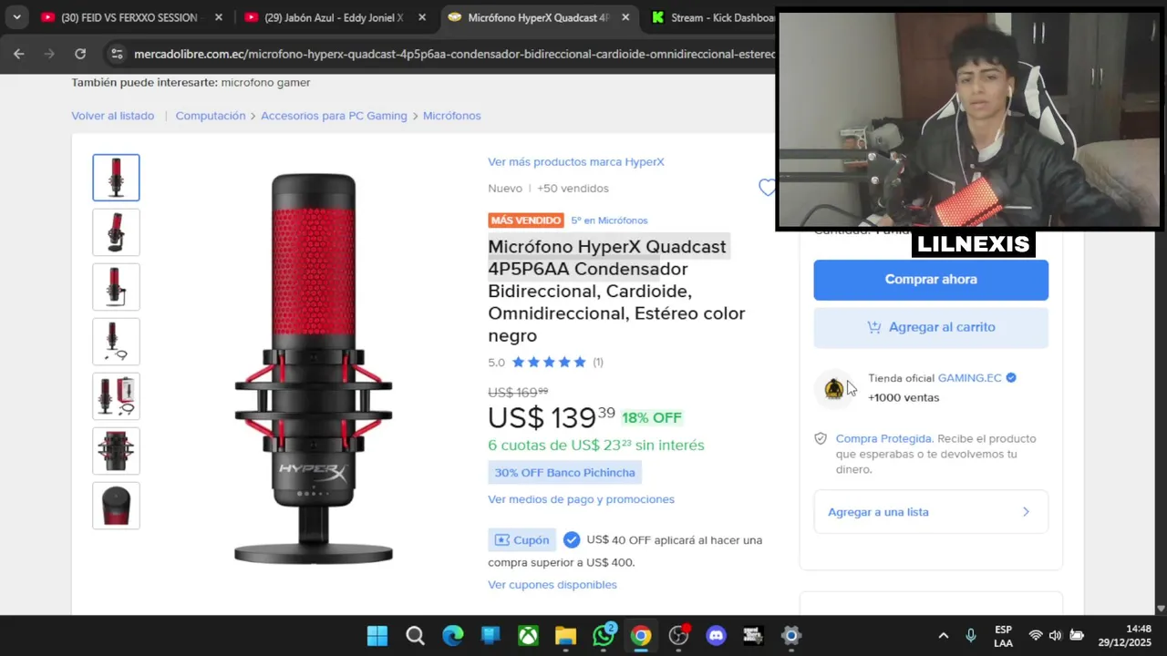Image resolution: width=1167 pixels, height=656 pixels.
Task: Click the main HyperX microphone image
Action: click(314, 369)
